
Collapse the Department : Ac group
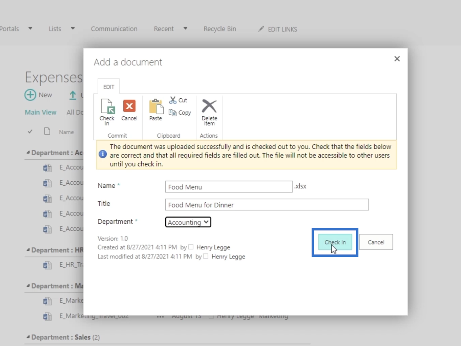[28, 153]
